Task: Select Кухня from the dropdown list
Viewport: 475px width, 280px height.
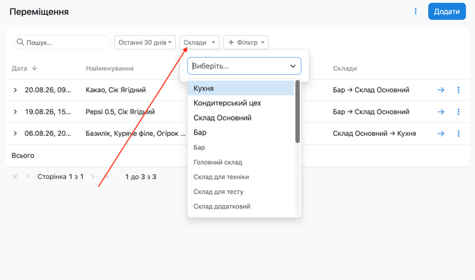Action: [241, 88]
